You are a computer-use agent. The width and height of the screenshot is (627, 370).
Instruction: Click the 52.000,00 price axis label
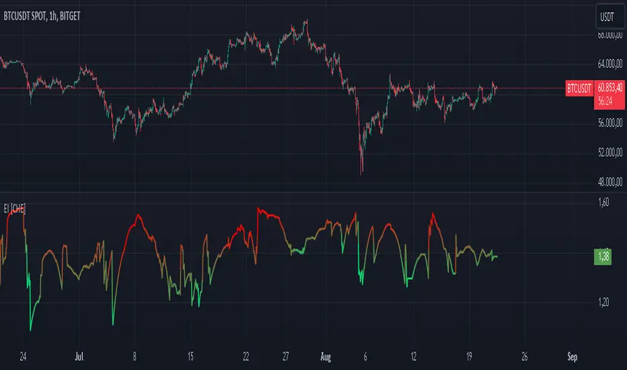click(610, 153)
